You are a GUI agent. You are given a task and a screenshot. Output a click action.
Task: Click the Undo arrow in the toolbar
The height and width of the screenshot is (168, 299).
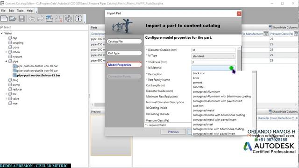coord(32,19)
